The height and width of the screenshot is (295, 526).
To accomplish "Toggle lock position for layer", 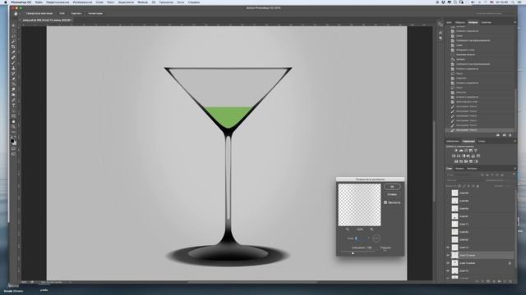I will tap(468, 186).
